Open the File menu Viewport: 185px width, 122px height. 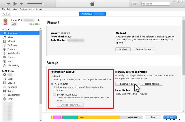[3, 9]
